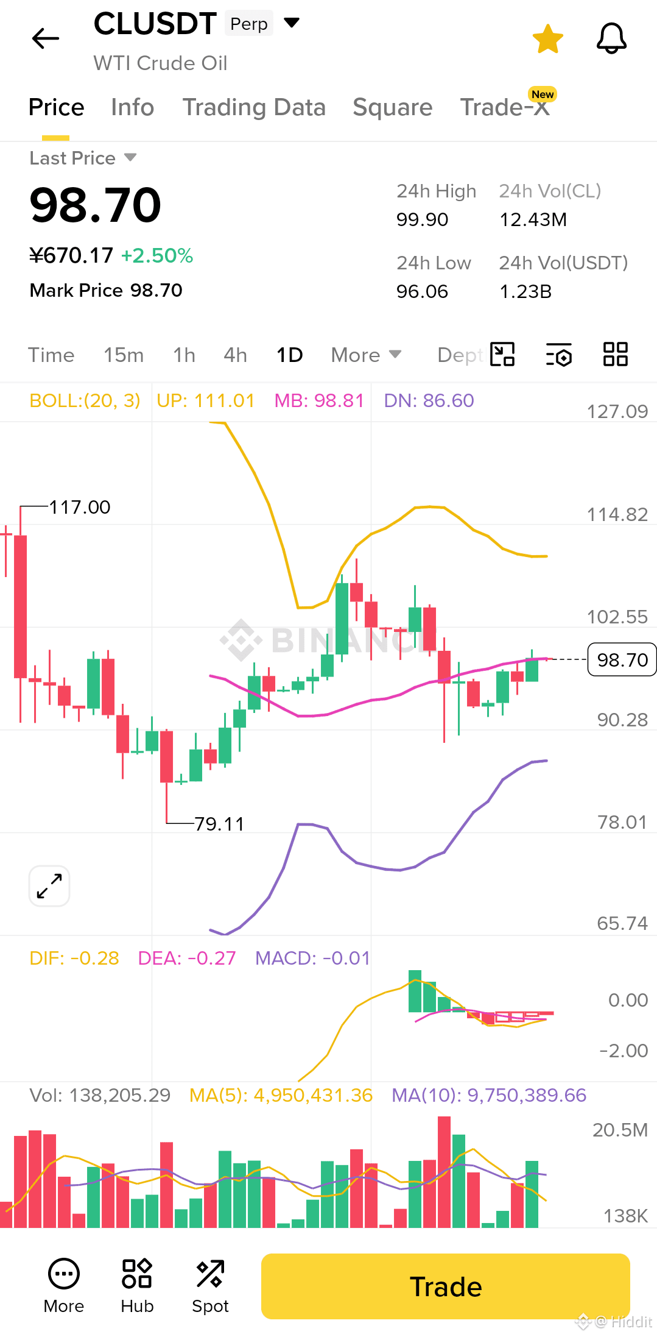Tap the MB: 98.81 value

coord(319,400)
